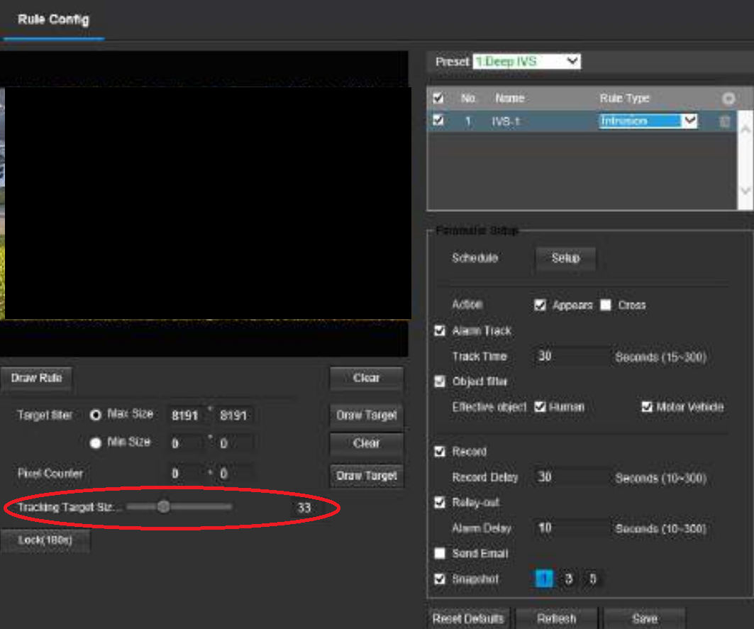Click the Save button

644,618
